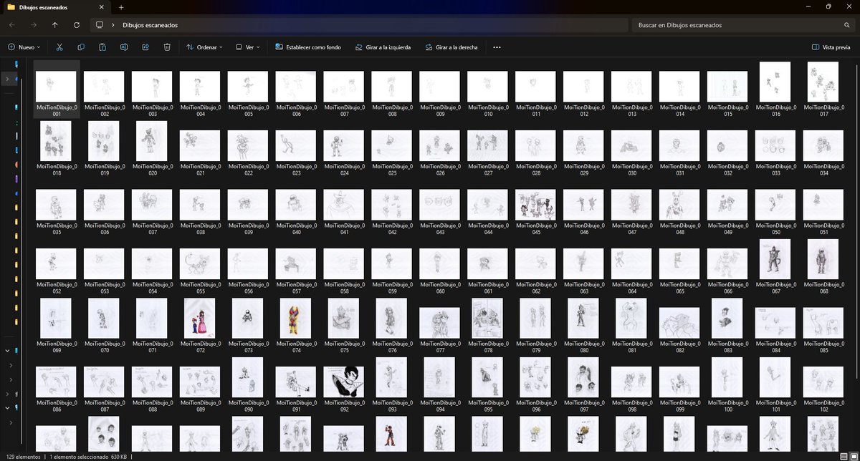Screen dimensions: 860x461
Task: Click file name MoiTionDibujo_0030
Action: coord(631,170)
